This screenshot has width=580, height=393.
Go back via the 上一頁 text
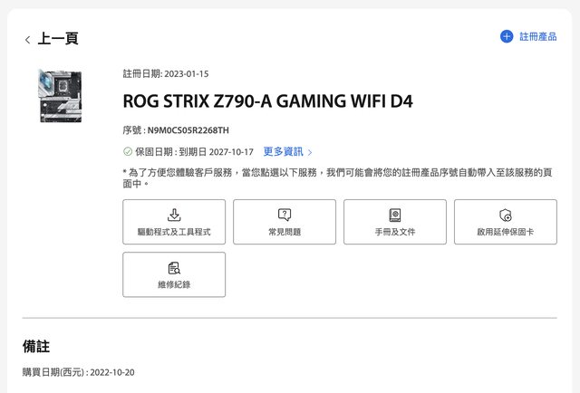(x=58, y=39)
